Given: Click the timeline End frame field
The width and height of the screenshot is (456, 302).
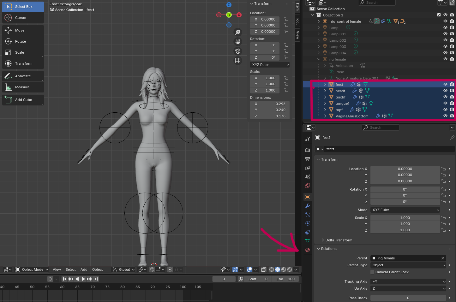Looking at the screenshot, I should pyautogui.click(x=285, y=279).
